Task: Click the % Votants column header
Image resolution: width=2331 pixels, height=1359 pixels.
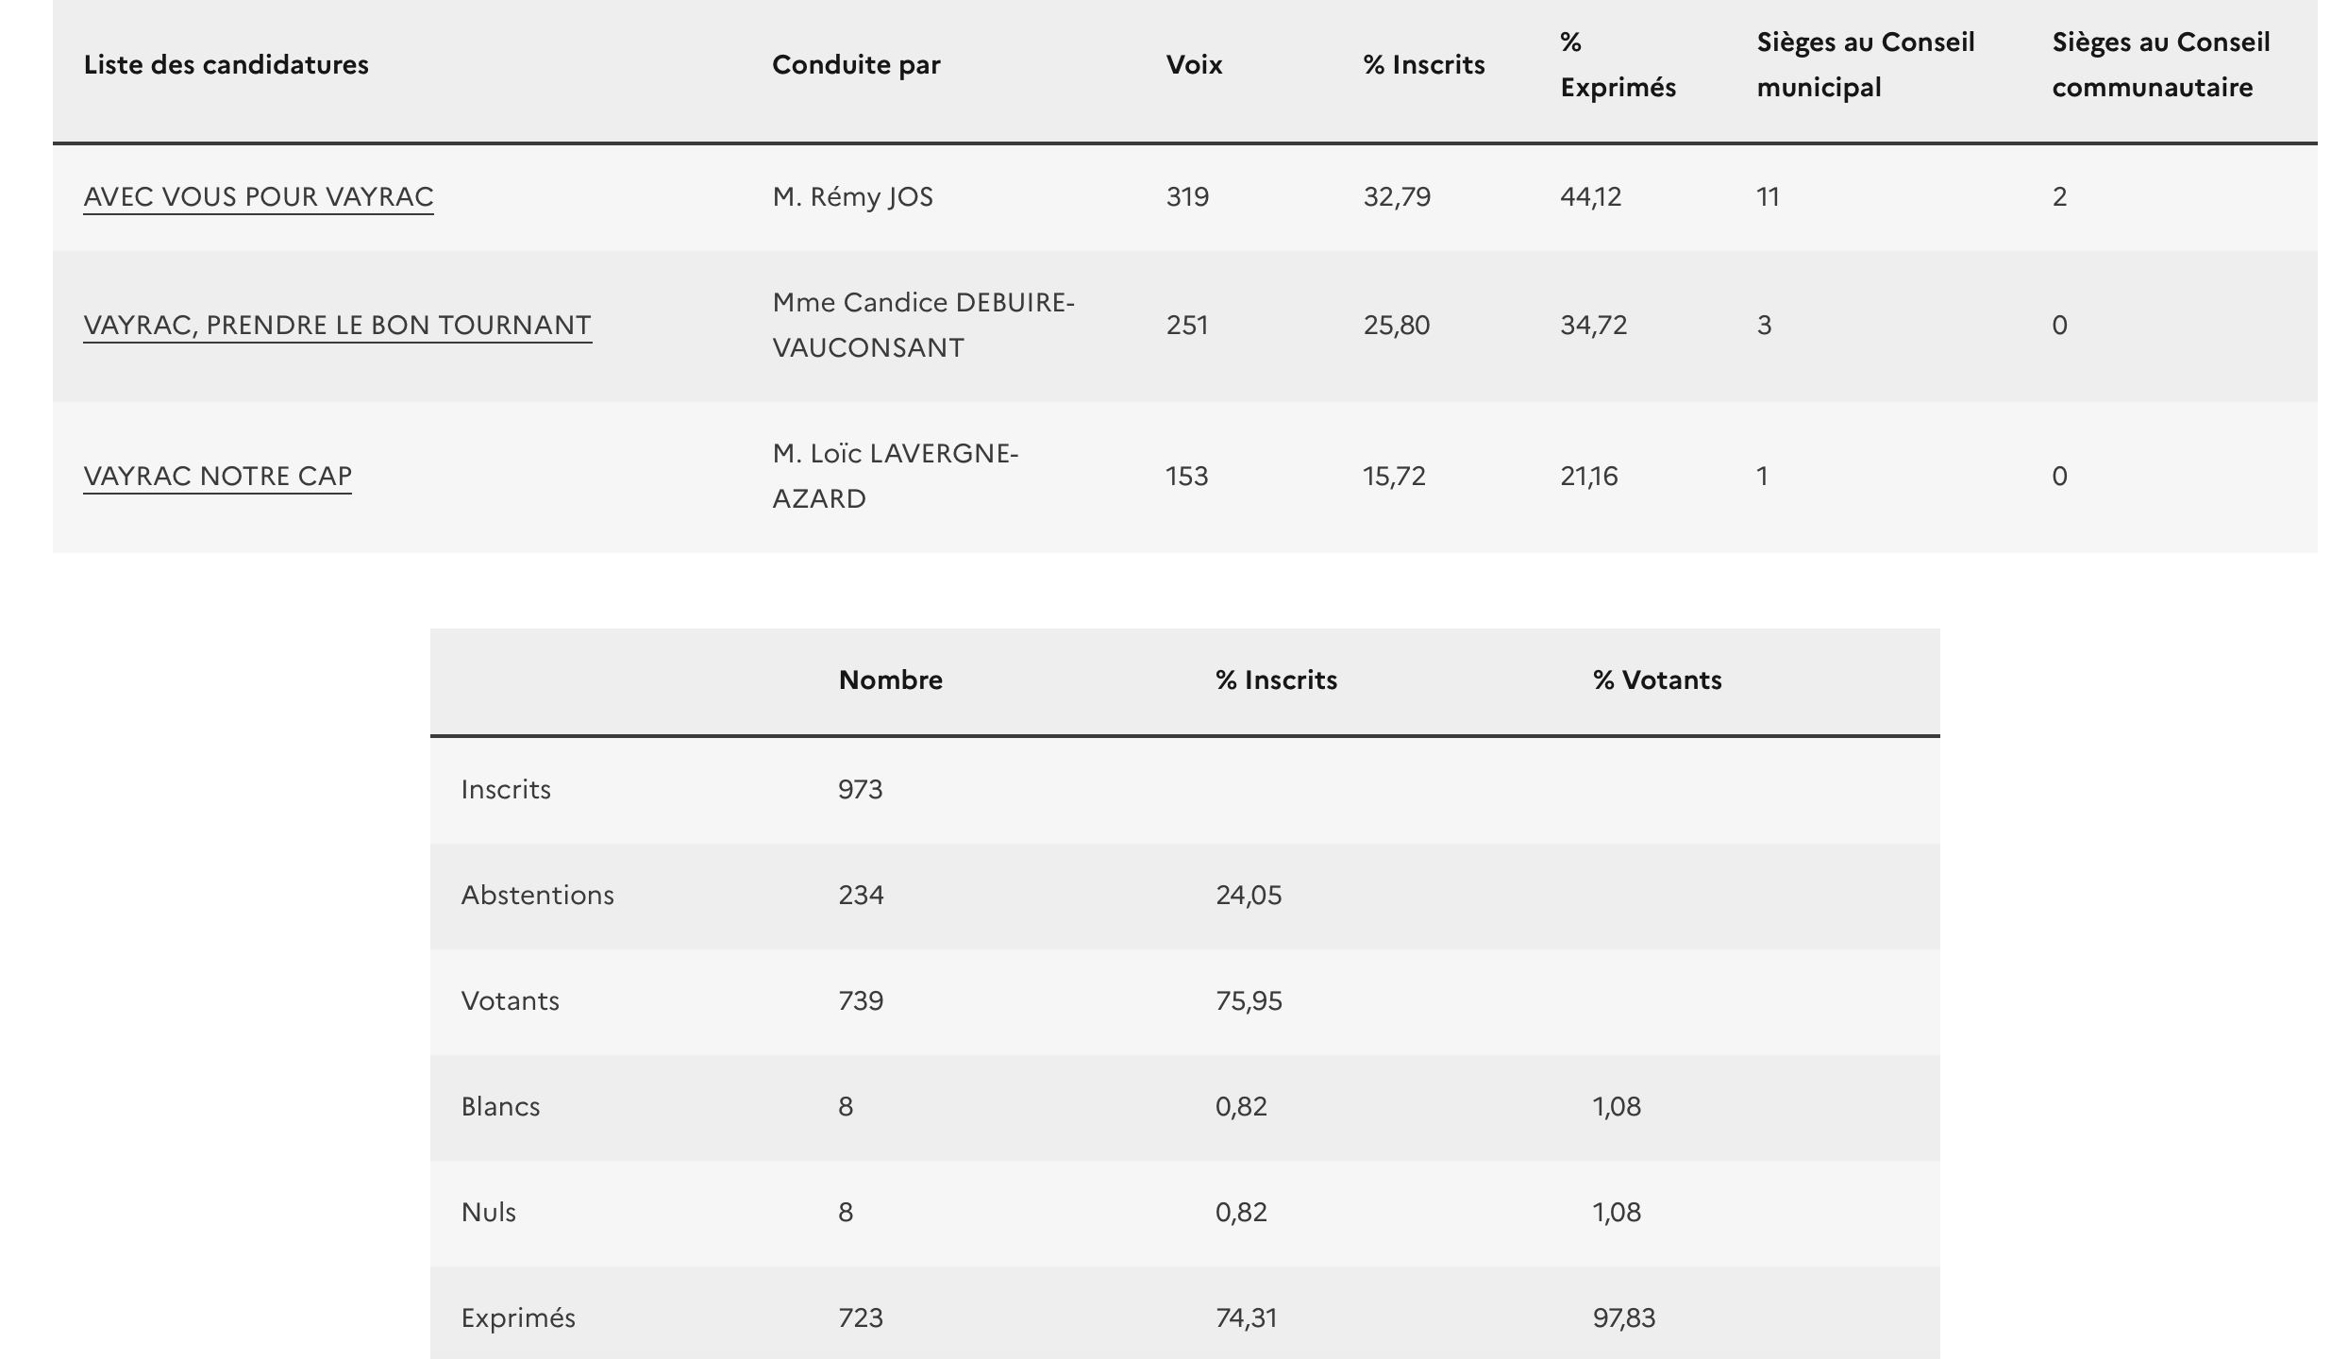Action: coord(1656,679)
